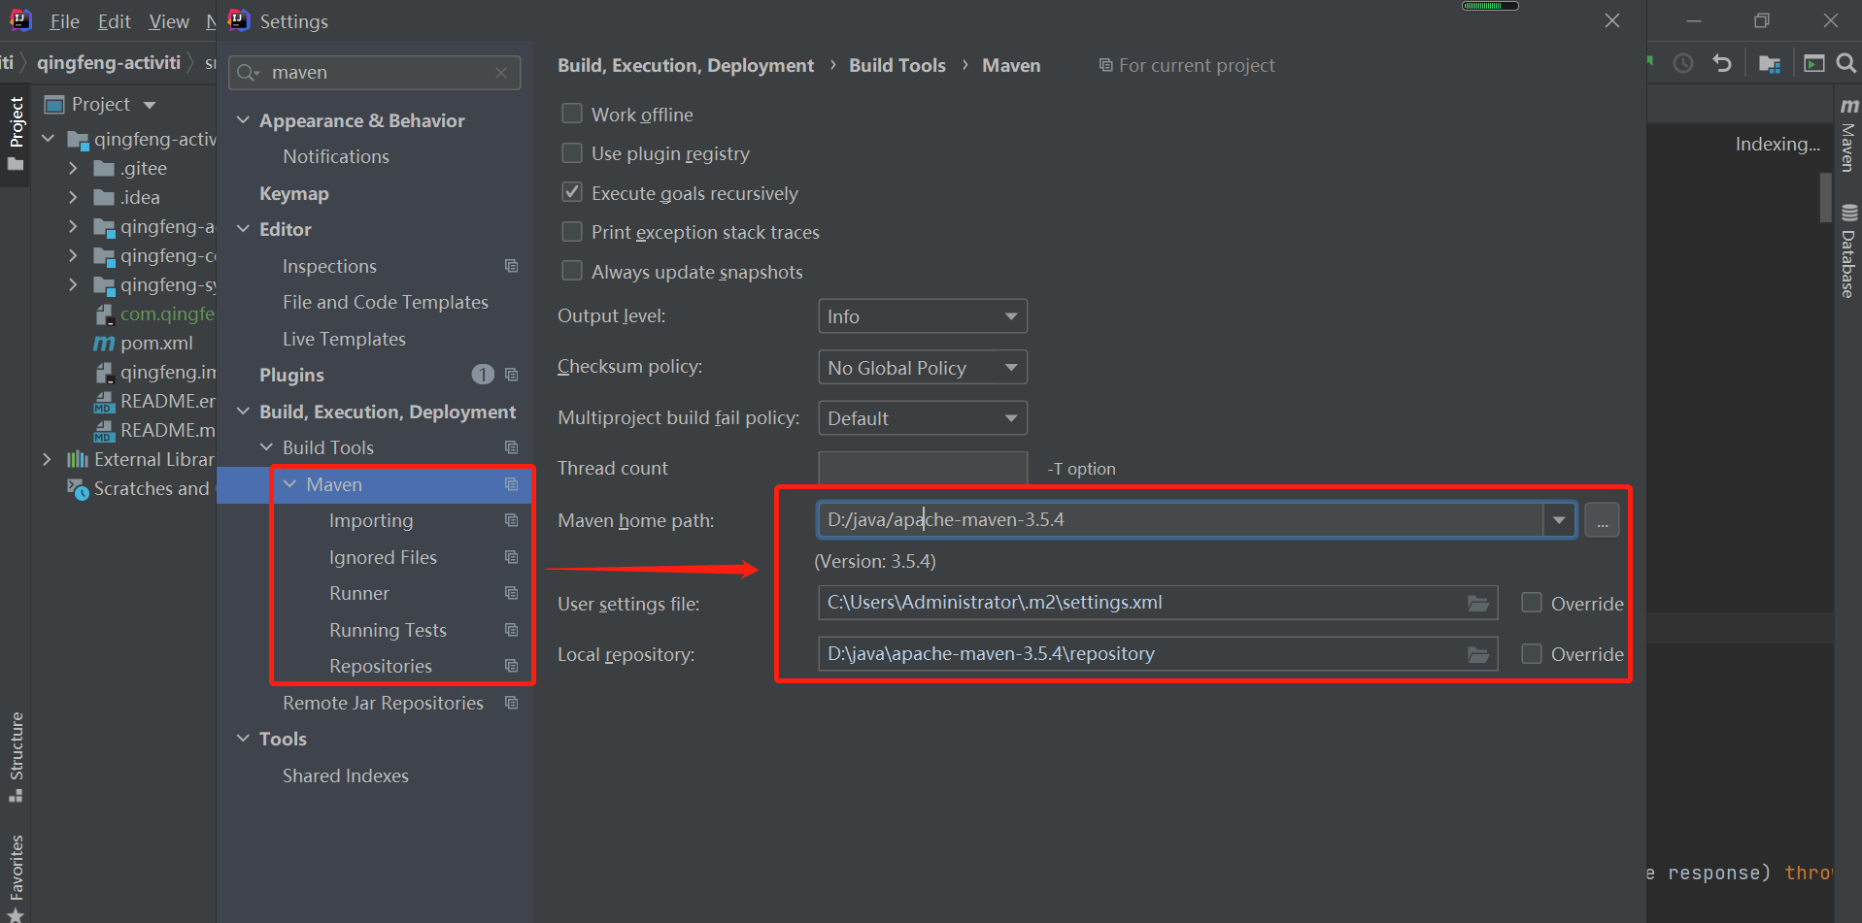Check Override for local repository

(1532, 654)
